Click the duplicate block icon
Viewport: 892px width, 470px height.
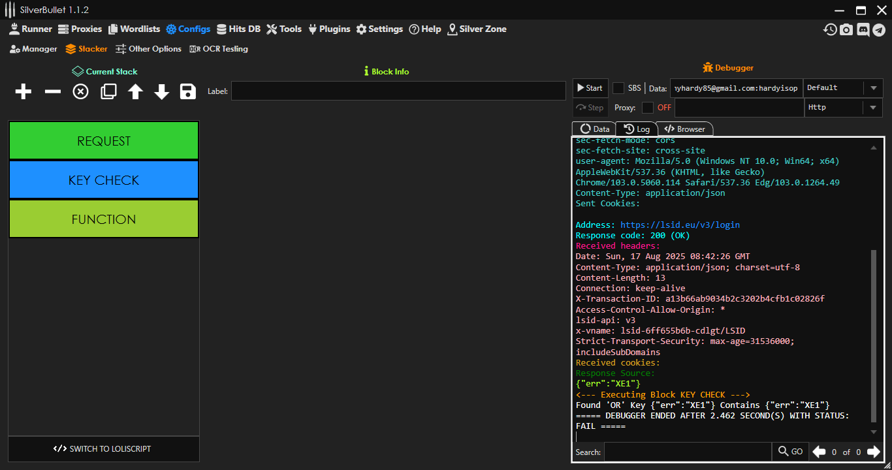click(108, 92)
